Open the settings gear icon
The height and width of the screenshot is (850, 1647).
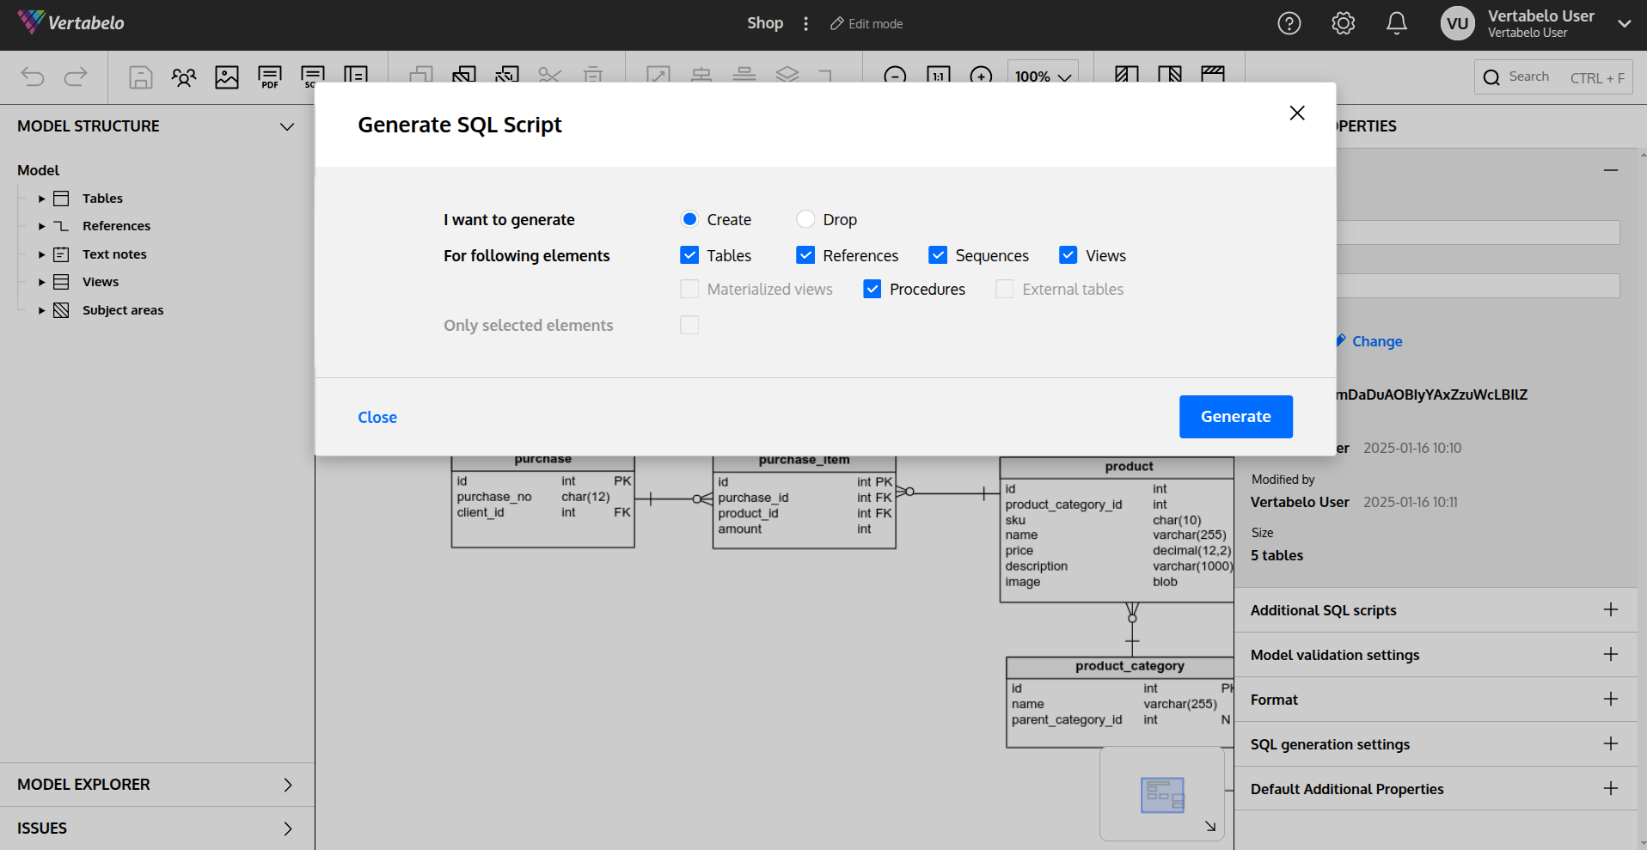tap(1343, 23)
